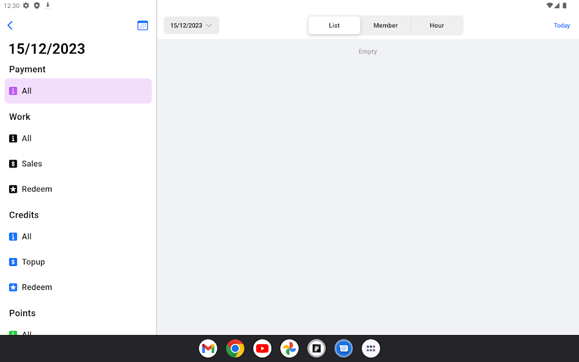579x362 pixels.
Task: Launch Chrome from the taskbar
Action: point(235,348)
